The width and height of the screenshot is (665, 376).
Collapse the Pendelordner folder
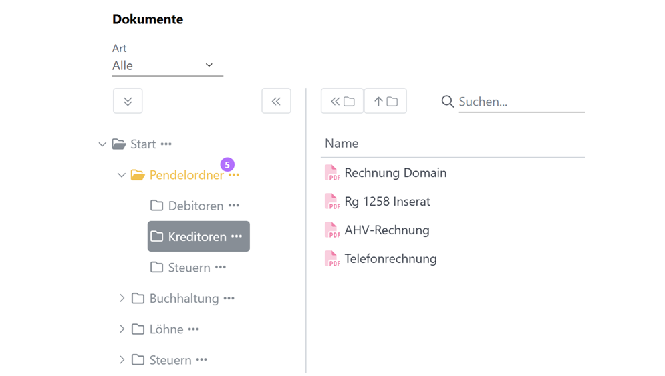point(122,175)
